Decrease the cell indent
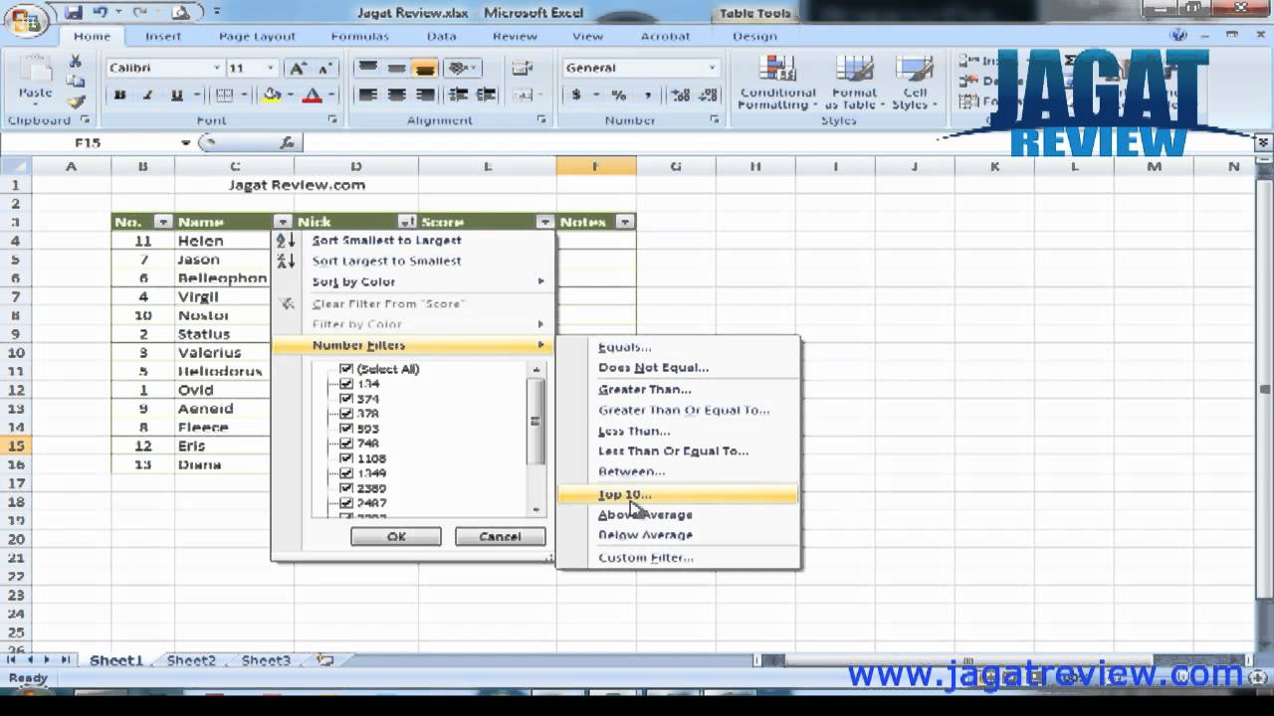This screenshot has height=716, width=1274. 458,95
